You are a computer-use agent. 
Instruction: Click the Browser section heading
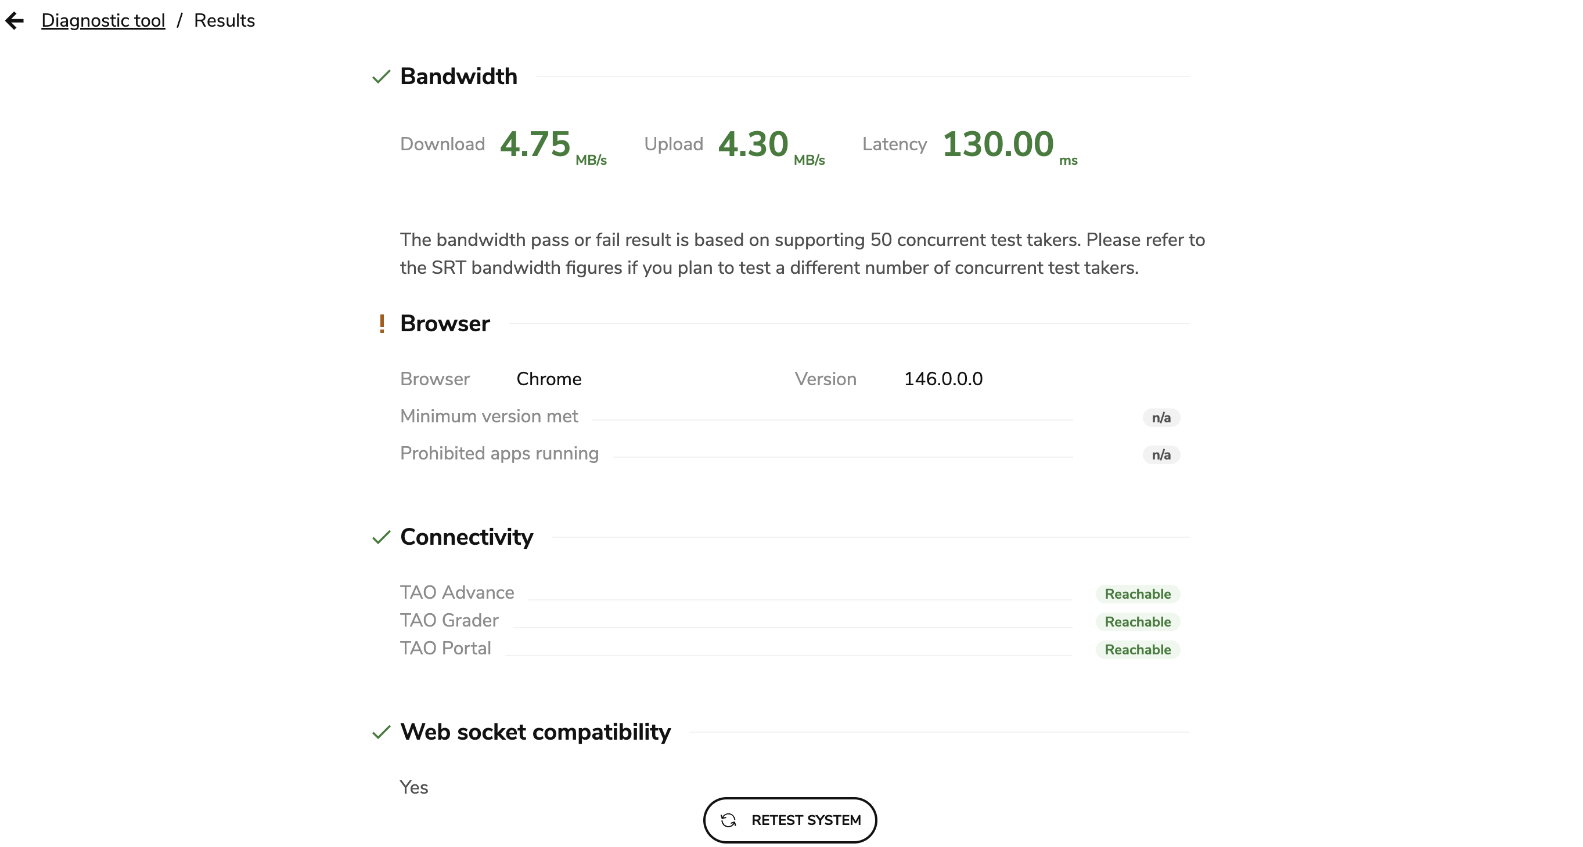[445, 324]
